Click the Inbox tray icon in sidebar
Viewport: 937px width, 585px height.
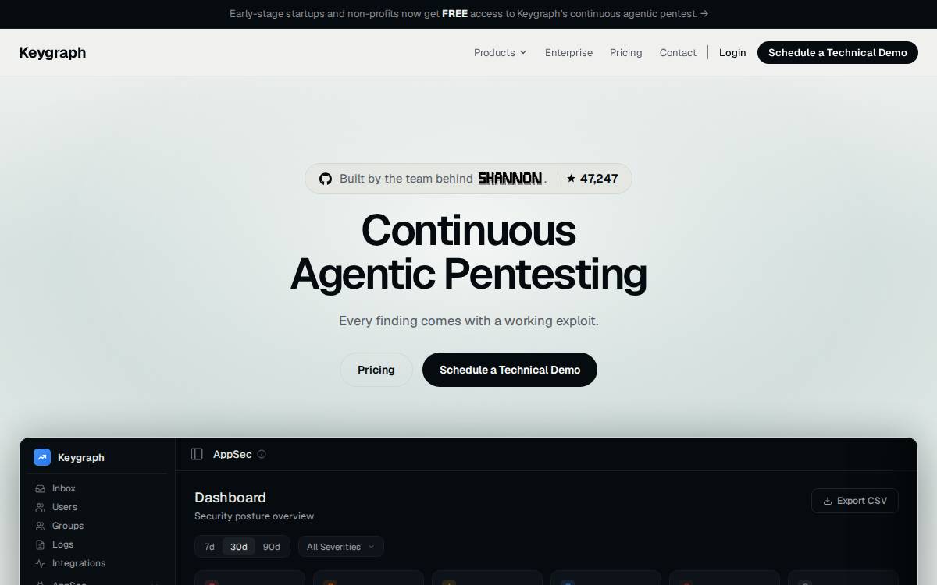pos(40,488)
